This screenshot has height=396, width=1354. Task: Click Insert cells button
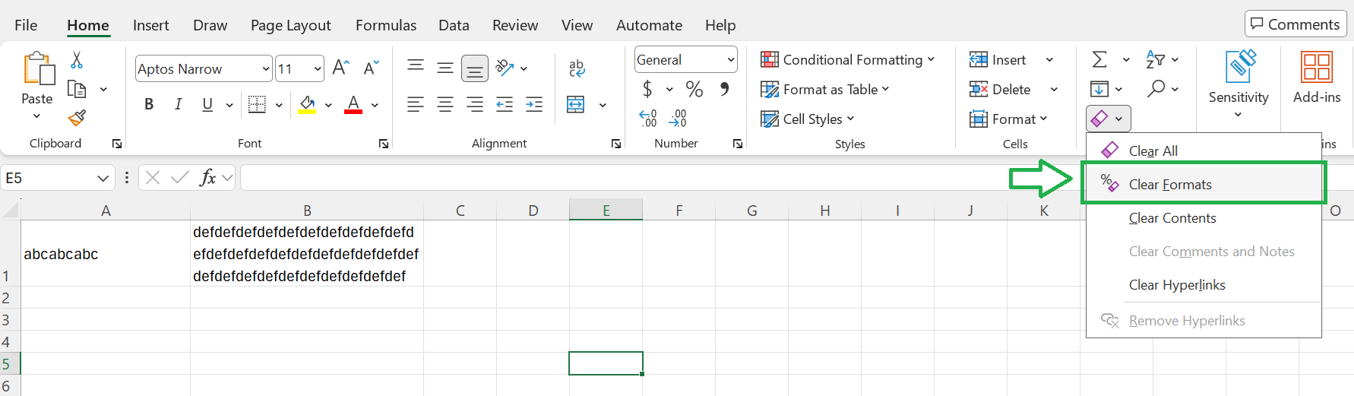pos(998,59)
